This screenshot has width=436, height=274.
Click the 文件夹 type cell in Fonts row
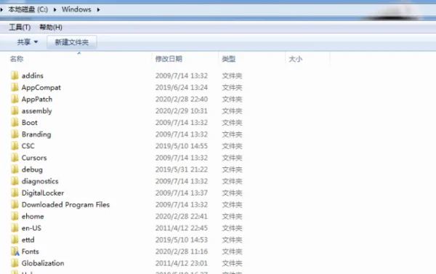(x=232, y=251)
